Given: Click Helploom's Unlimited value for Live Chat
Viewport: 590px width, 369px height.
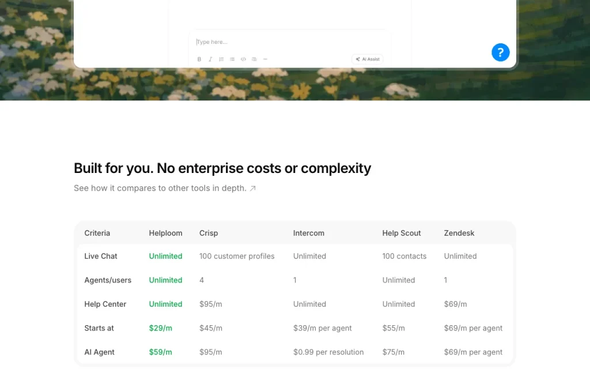Looking at the screenshot, I should pos(165,256).
